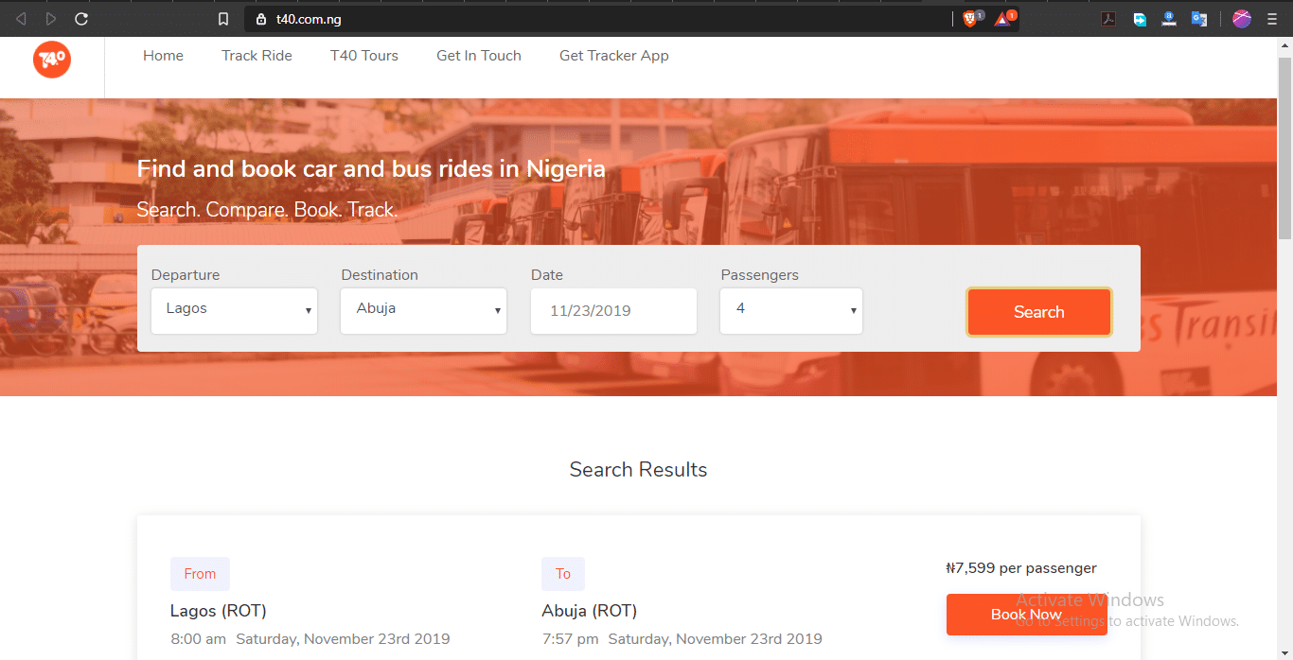This screenshot has width=1293, height=660.
Task: Open the Track Ride page
Action: click(x=257, y=56)
